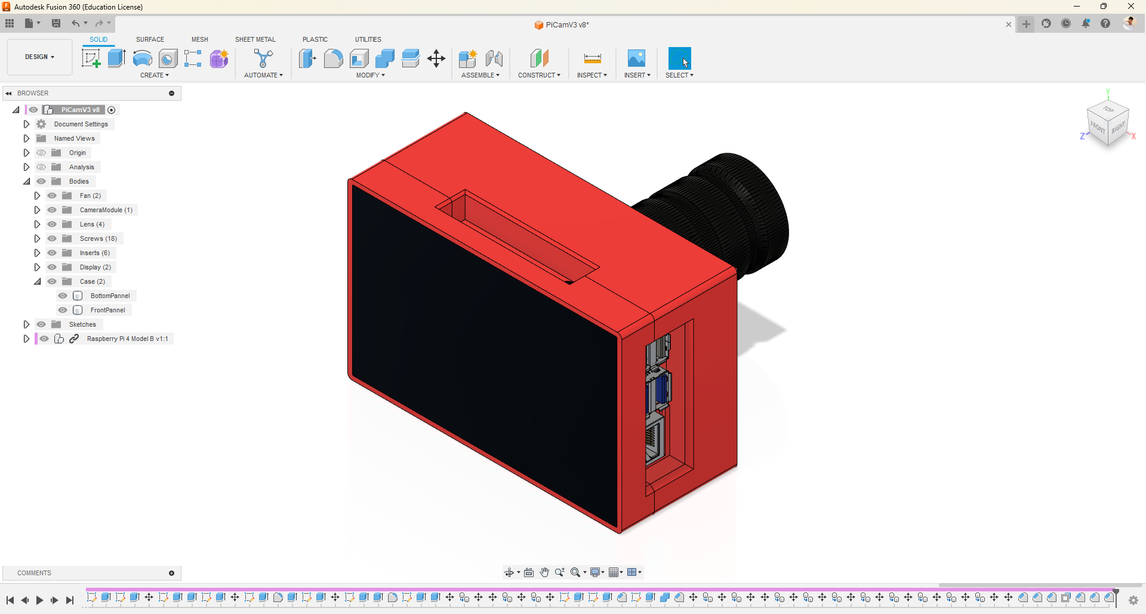Click the Measure icon
The width and height of the screenshot is (1146, 614).
tap(593, 58)
